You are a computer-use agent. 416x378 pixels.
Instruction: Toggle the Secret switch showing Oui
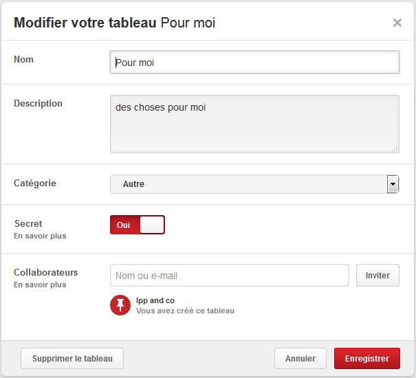[x=138, y=225]
